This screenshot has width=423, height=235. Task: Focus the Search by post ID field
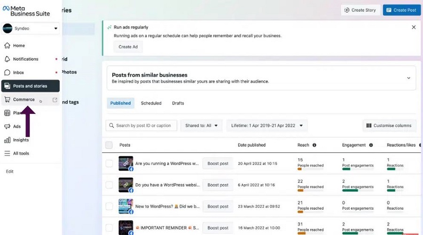[x=141, y=126]
